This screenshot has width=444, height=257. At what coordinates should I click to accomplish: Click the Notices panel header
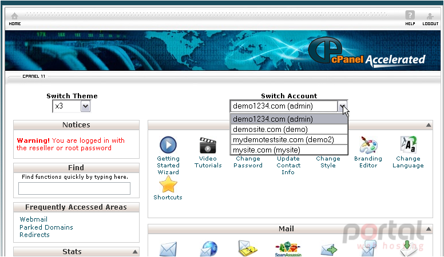click(x=76, y=125)
